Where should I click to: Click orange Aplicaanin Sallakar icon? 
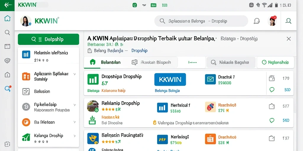26,76
